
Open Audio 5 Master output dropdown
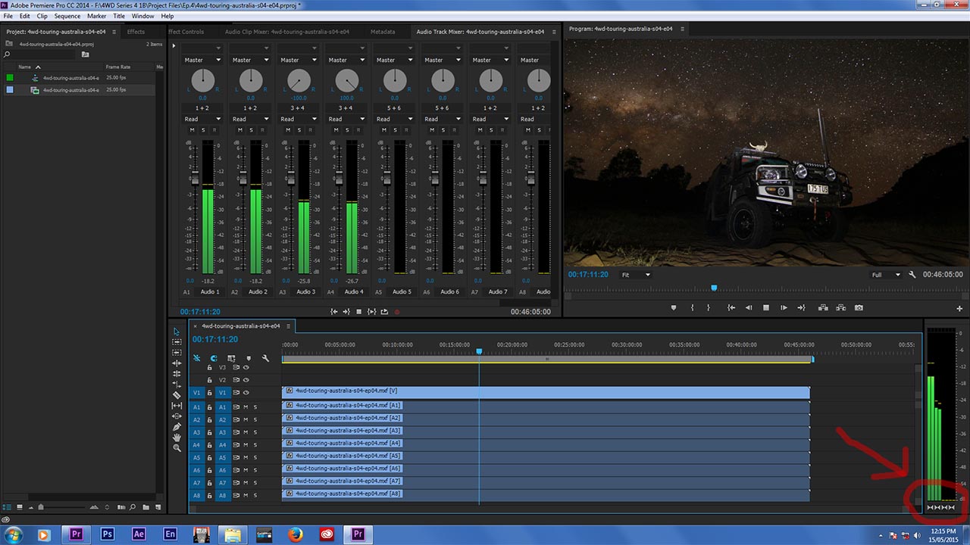(x=394, y=60)
